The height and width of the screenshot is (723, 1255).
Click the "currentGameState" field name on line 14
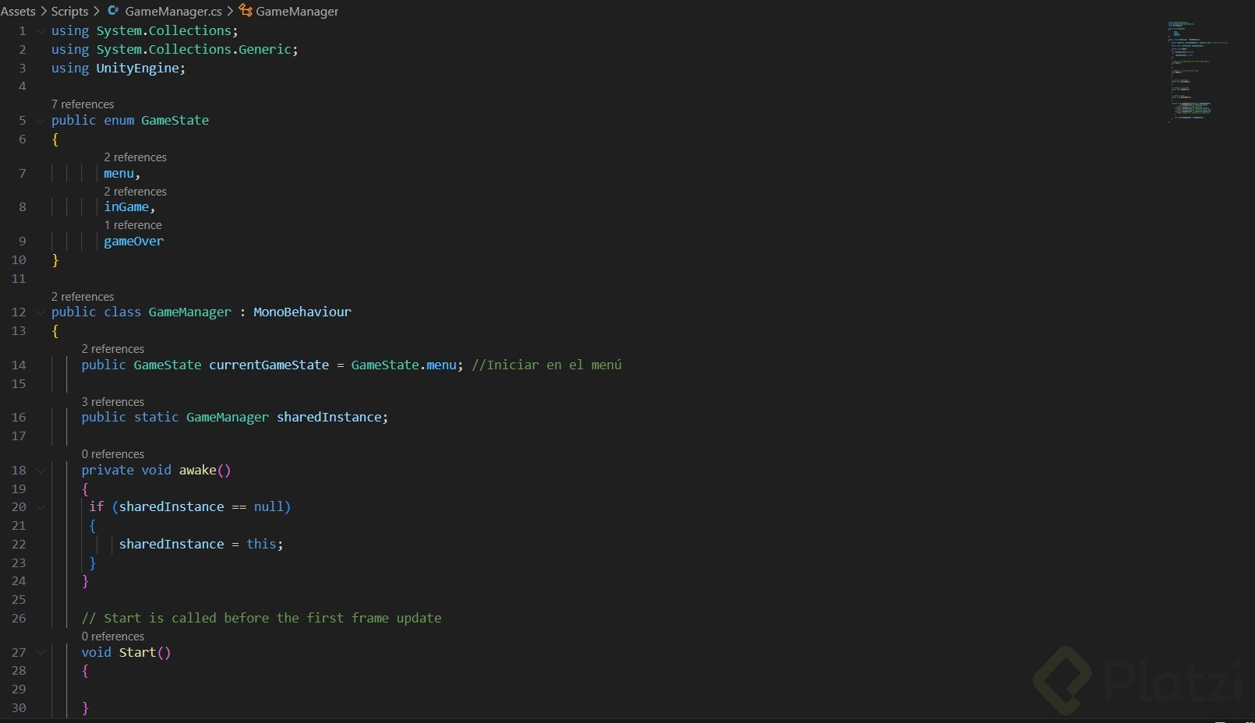(269, 365)
